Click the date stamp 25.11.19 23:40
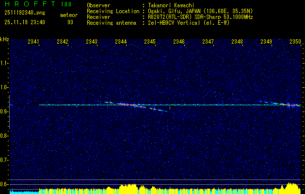 tap(25, 22)
